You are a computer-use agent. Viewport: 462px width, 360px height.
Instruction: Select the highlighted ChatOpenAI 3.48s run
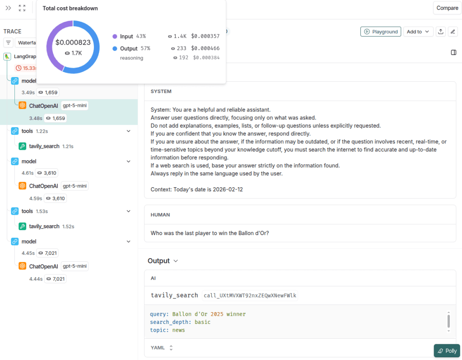43,106
